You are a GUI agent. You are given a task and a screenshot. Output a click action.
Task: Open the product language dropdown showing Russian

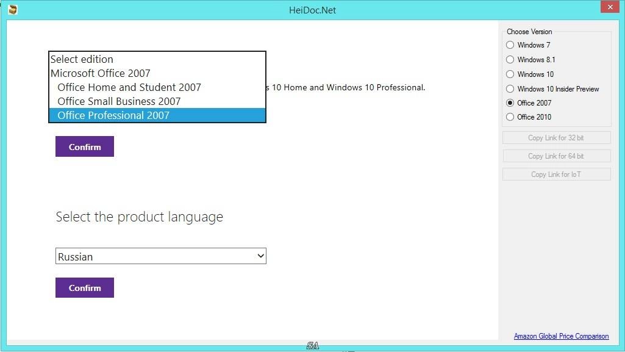pos(160,256)
